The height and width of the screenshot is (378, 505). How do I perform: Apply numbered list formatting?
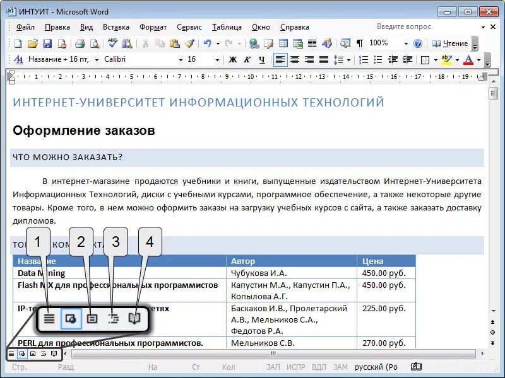point(364,60)
